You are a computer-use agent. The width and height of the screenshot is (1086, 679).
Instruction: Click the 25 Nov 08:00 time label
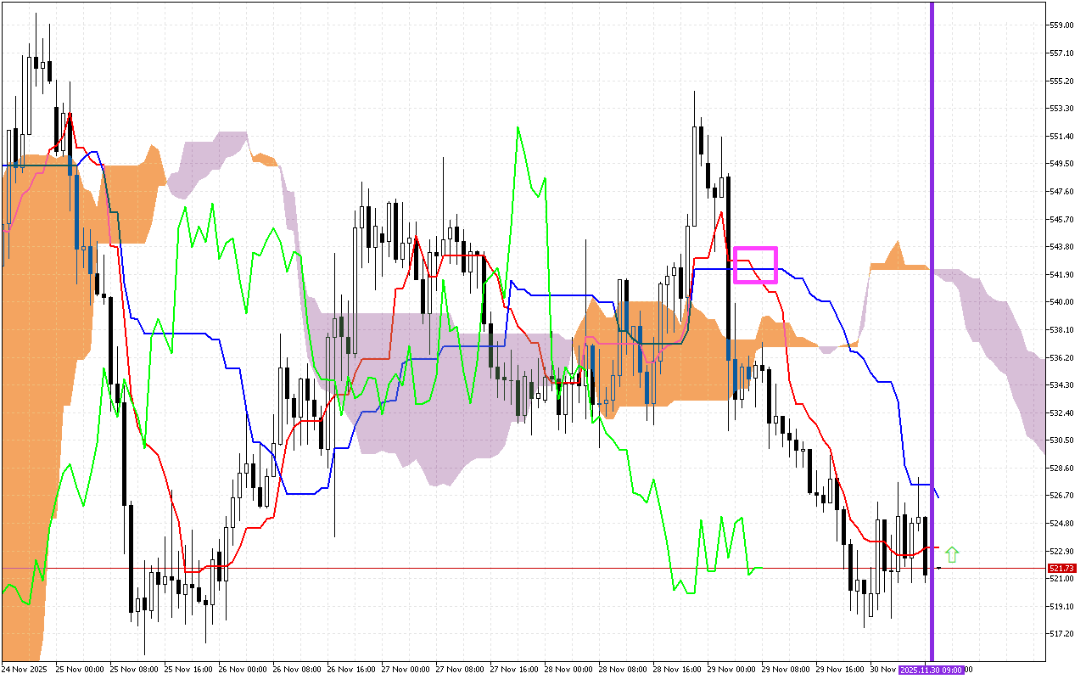click(134, 670)
